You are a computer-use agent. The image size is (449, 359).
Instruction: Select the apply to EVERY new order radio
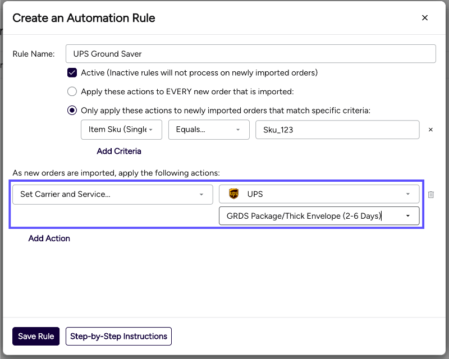click(72, 91)
